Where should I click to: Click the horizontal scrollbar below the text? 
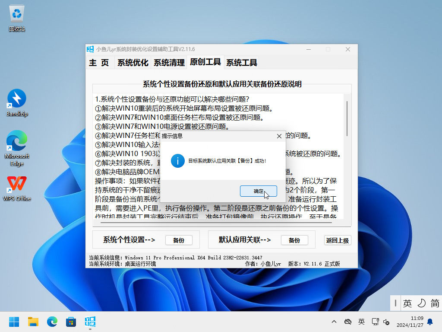216,223
